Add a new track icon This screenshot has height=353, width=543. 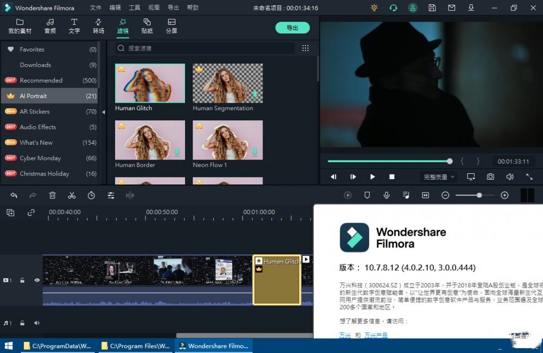[x=11, y=213]
